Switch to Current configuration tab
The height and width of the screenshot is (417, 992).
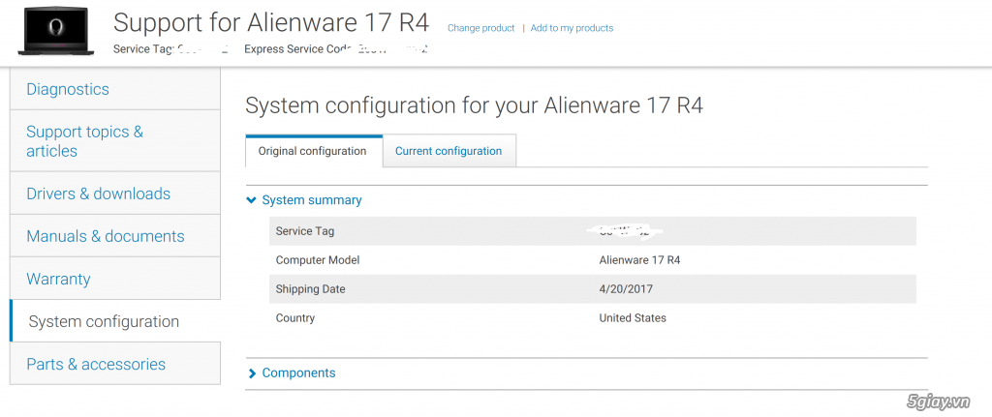449,151
